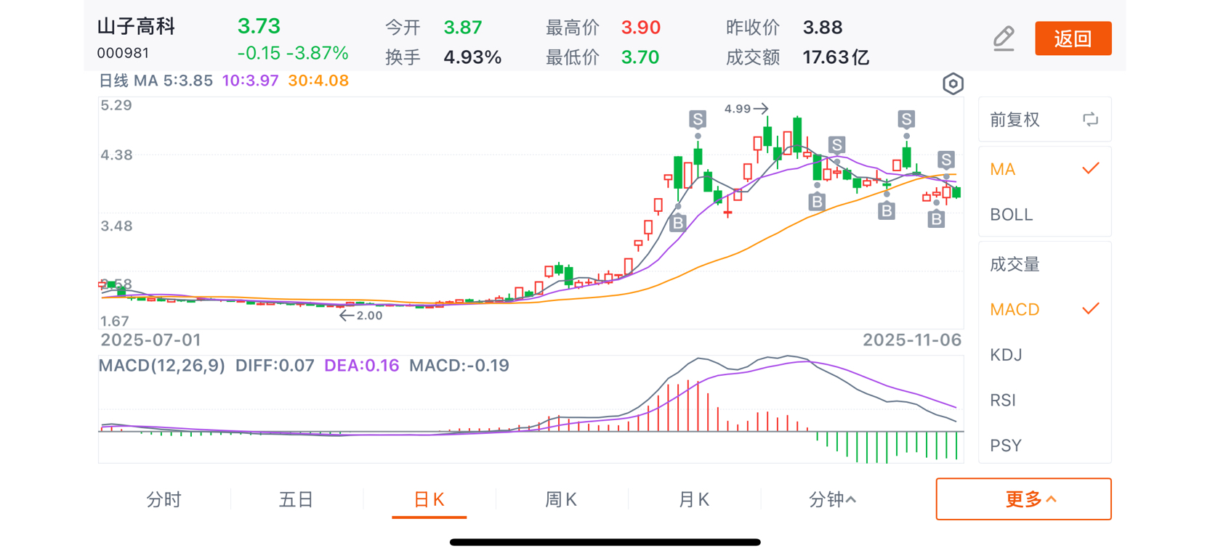The width and height of the screenshot is (1210, 558).
Task: Click the stock code 000981
Action: coord(123,53)
